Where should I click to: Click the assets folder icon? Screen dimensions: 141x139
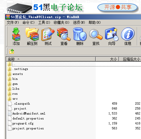tap(10, 74)
